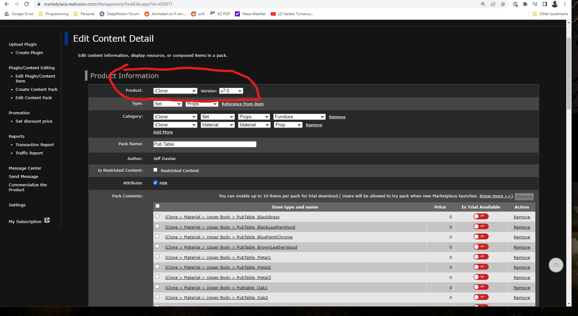The width and height of the screenshot is (578, 316).
Task: Open Traffic Report in sidebar
Action: tap(29, 153)
